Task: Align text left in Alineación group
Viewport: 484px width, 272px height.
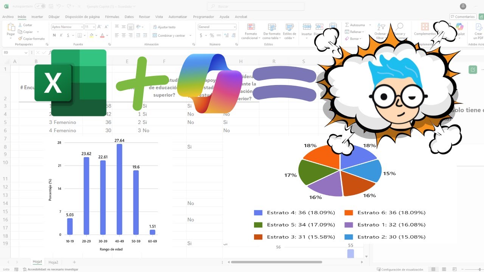Action: point(117,35)
